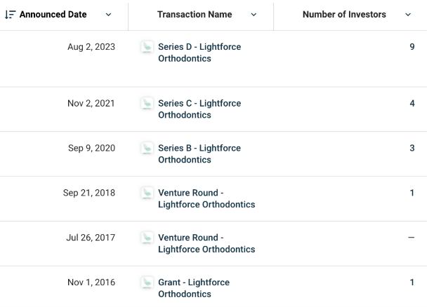Screen dimensions: 429x307
Task: Click the Grant Lightforce logo icon
Action: [x=147, y=282]
